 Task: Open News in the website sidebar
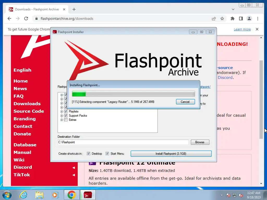pyautogui.click(x=20, y=89)
